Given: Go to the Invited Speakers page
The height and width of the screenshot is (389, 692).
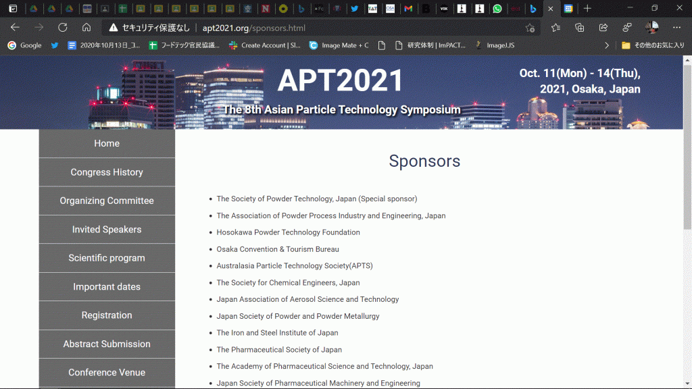Looking at the screenshot, I should (107, 230).
